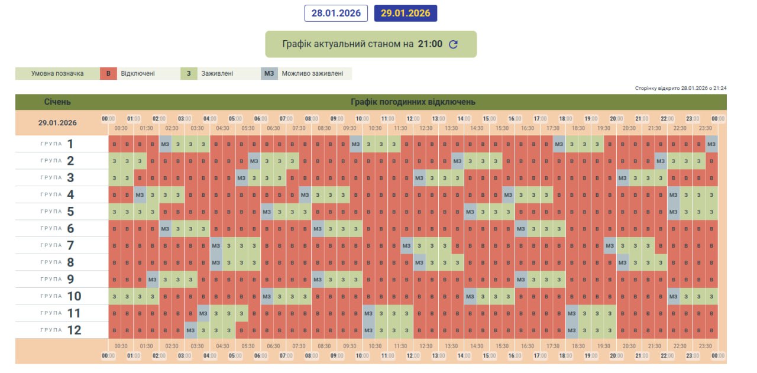
Task: Click the gray "МЗ" legend swatch
Action: pyautogui.click(x=269, y=74)
